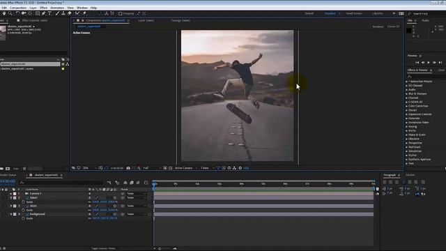Select the Unified Camera tool
Screen dimensions: 446x251
[24, 13]
